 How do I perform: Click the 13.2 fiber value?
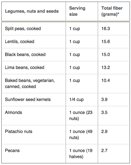point(105,67)
